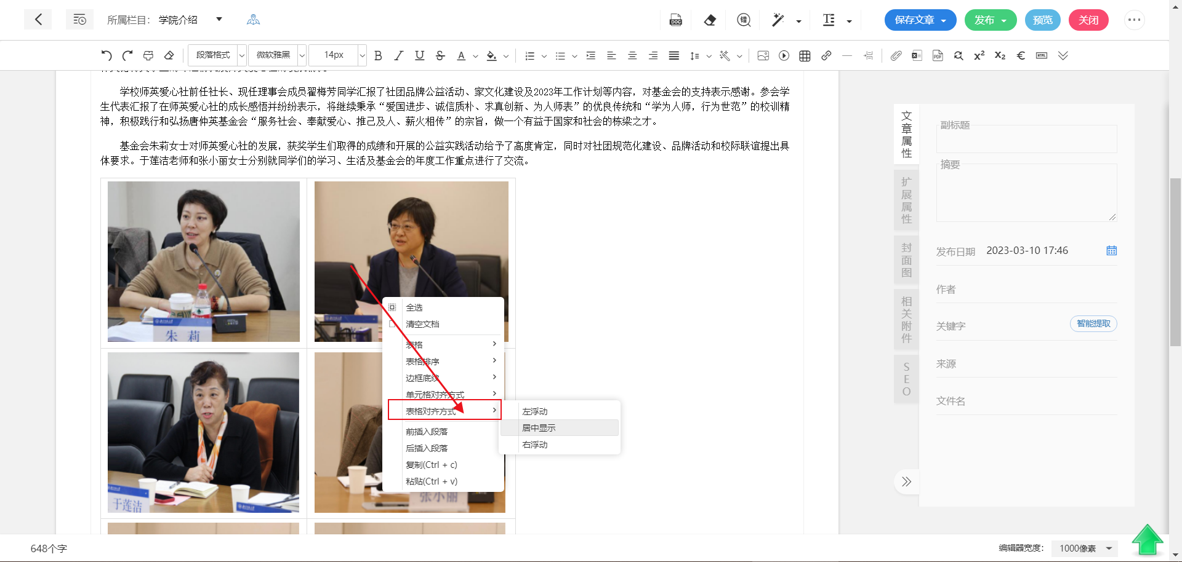Toggle italic formatting

click(x=399, y=56)
